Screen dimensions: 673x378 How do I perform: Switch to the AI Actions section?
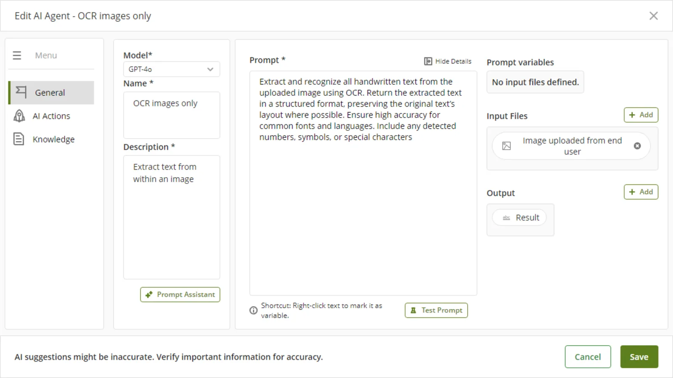51,116
